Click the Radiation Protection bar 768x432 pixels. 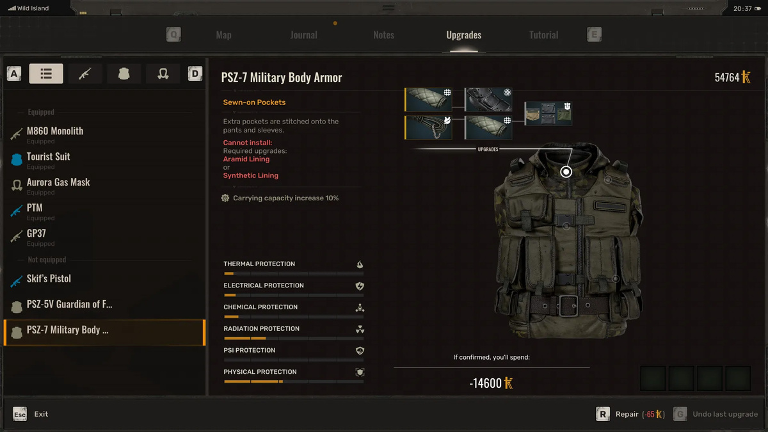click(294, 339)
